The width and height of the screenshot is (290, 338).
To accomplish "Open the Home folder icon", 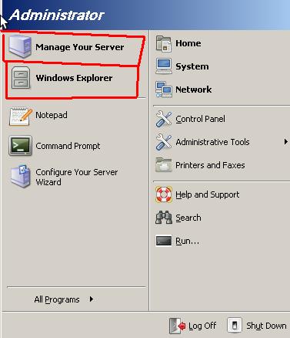I will pos(163,44).
